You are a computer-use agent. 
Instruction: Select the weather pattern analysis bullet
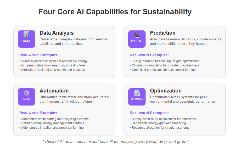[53, 61]
